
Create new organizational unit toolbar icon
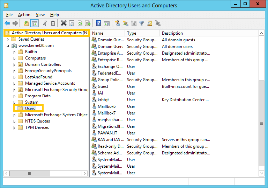point(134,23)
